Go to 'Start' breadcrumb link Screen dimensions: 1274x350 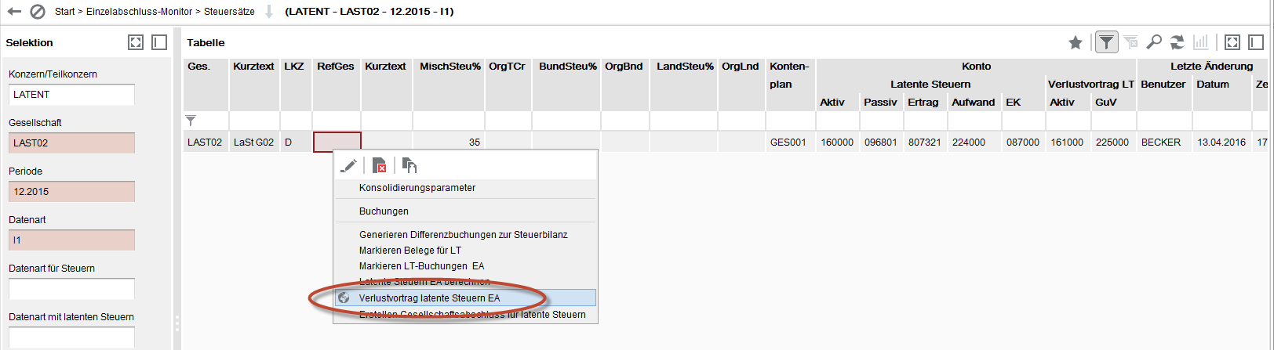click(x=65, y=12)
